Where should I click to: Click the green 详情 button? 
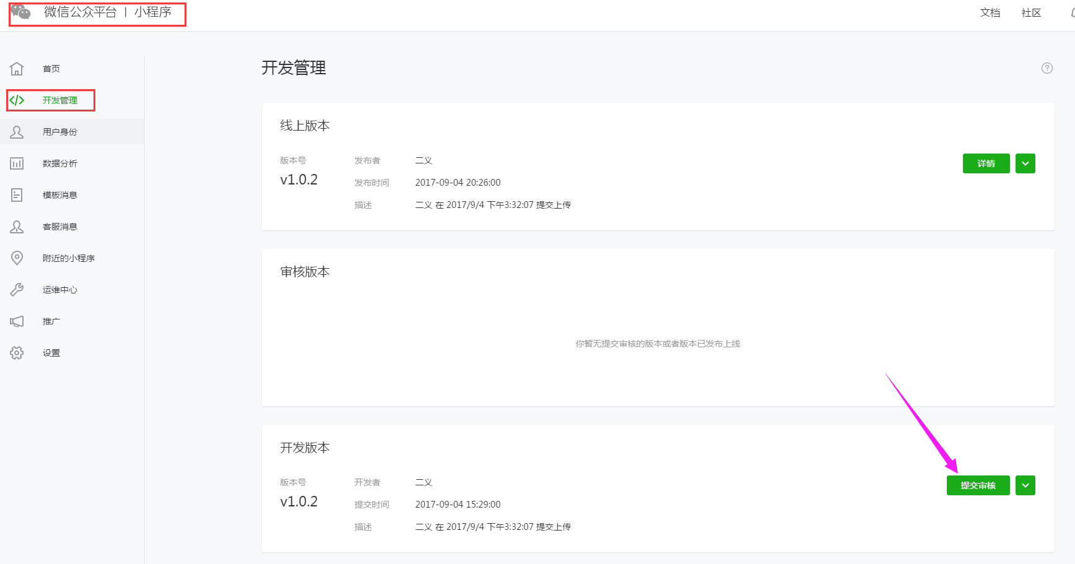(986, 163)
